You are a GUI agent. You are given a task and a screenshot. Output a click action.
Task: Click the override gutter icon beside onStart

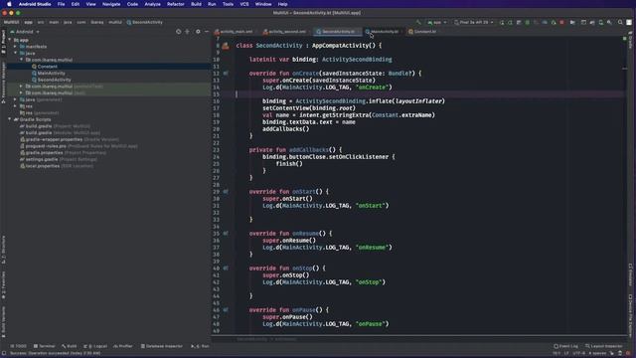tap(226, 192)
